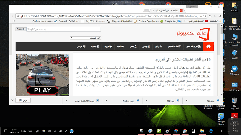
Task: Open the TinyPNG bookmark
Action: click(98, 21)
